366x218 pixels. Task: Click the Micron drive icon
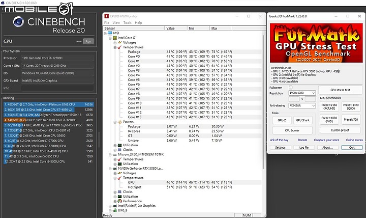[115, 155]
